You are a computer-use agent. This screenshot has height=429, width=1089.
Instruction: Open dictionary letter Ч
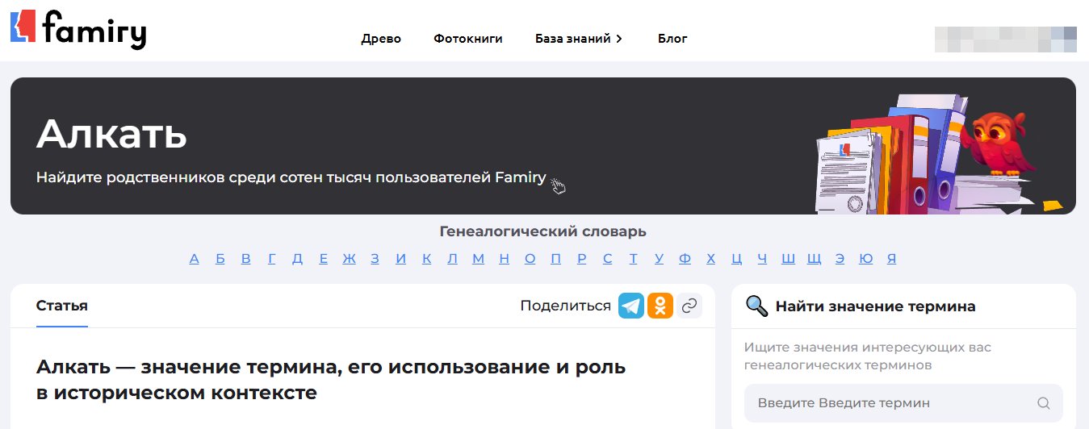pos(762,259)
